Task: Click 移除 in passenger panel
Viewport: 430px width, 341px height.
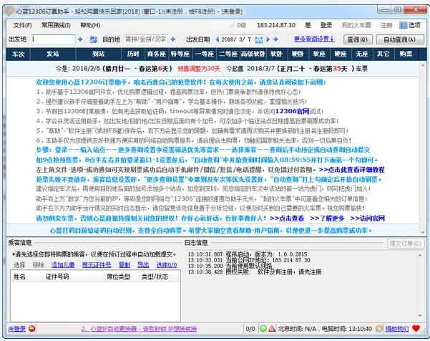Action: click(x=38, y=264)
